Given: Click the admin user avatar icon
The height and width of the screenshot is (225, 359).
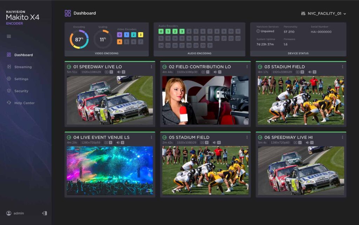Looking at the screenshot, I should point(9,213).
